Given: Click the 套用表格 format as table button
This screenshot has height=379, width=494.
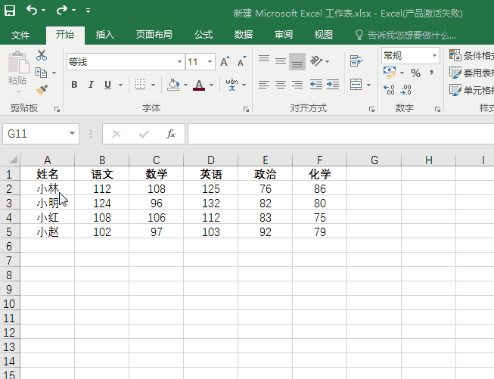Looking at the screenshot, I should pos(471,73).
